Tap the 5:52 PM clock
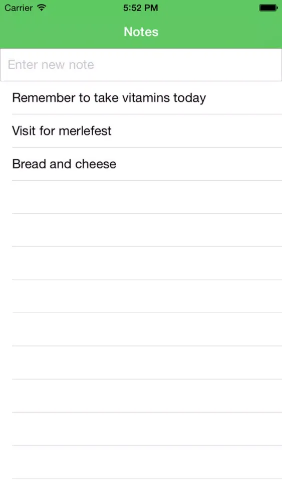Screen dimensions: 282x502 pos(141,8)
